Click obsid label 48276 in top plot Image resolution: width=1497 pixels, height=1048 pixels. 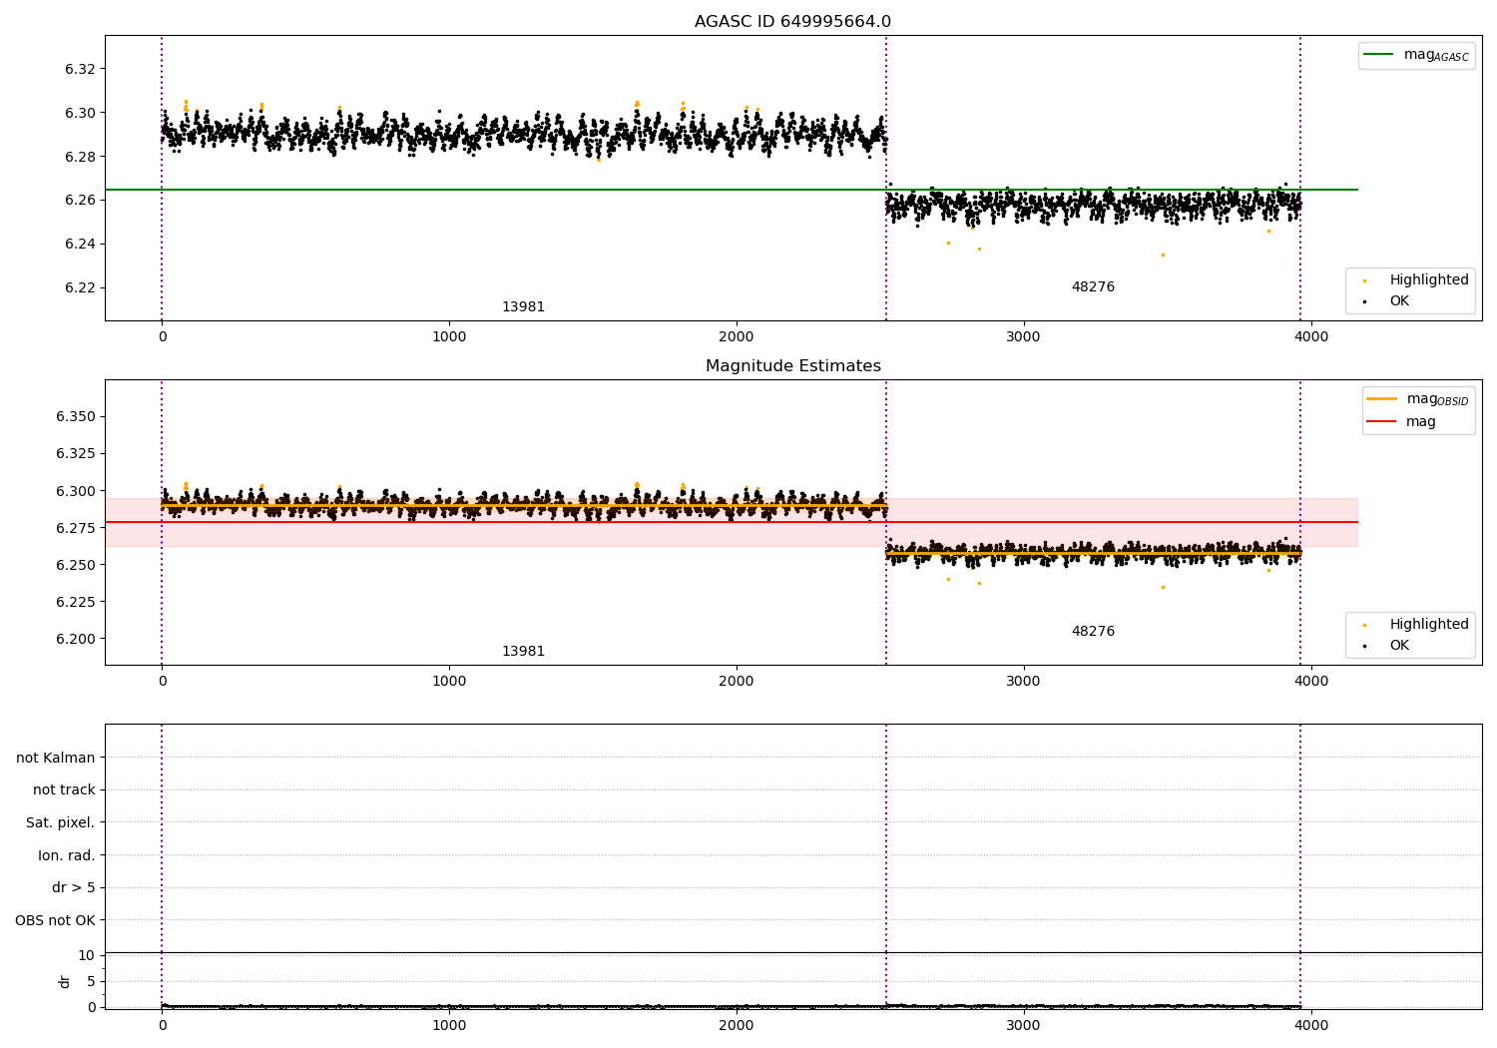point(1093,287)
